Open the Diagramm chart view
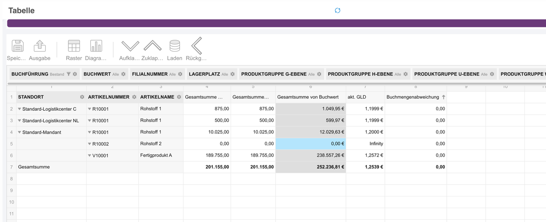546x222 pixels. coord(96,46)
